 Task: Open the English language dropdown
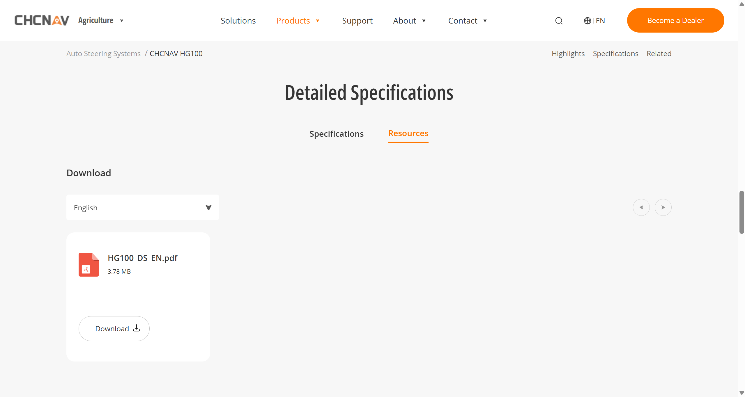click(143, 207)
